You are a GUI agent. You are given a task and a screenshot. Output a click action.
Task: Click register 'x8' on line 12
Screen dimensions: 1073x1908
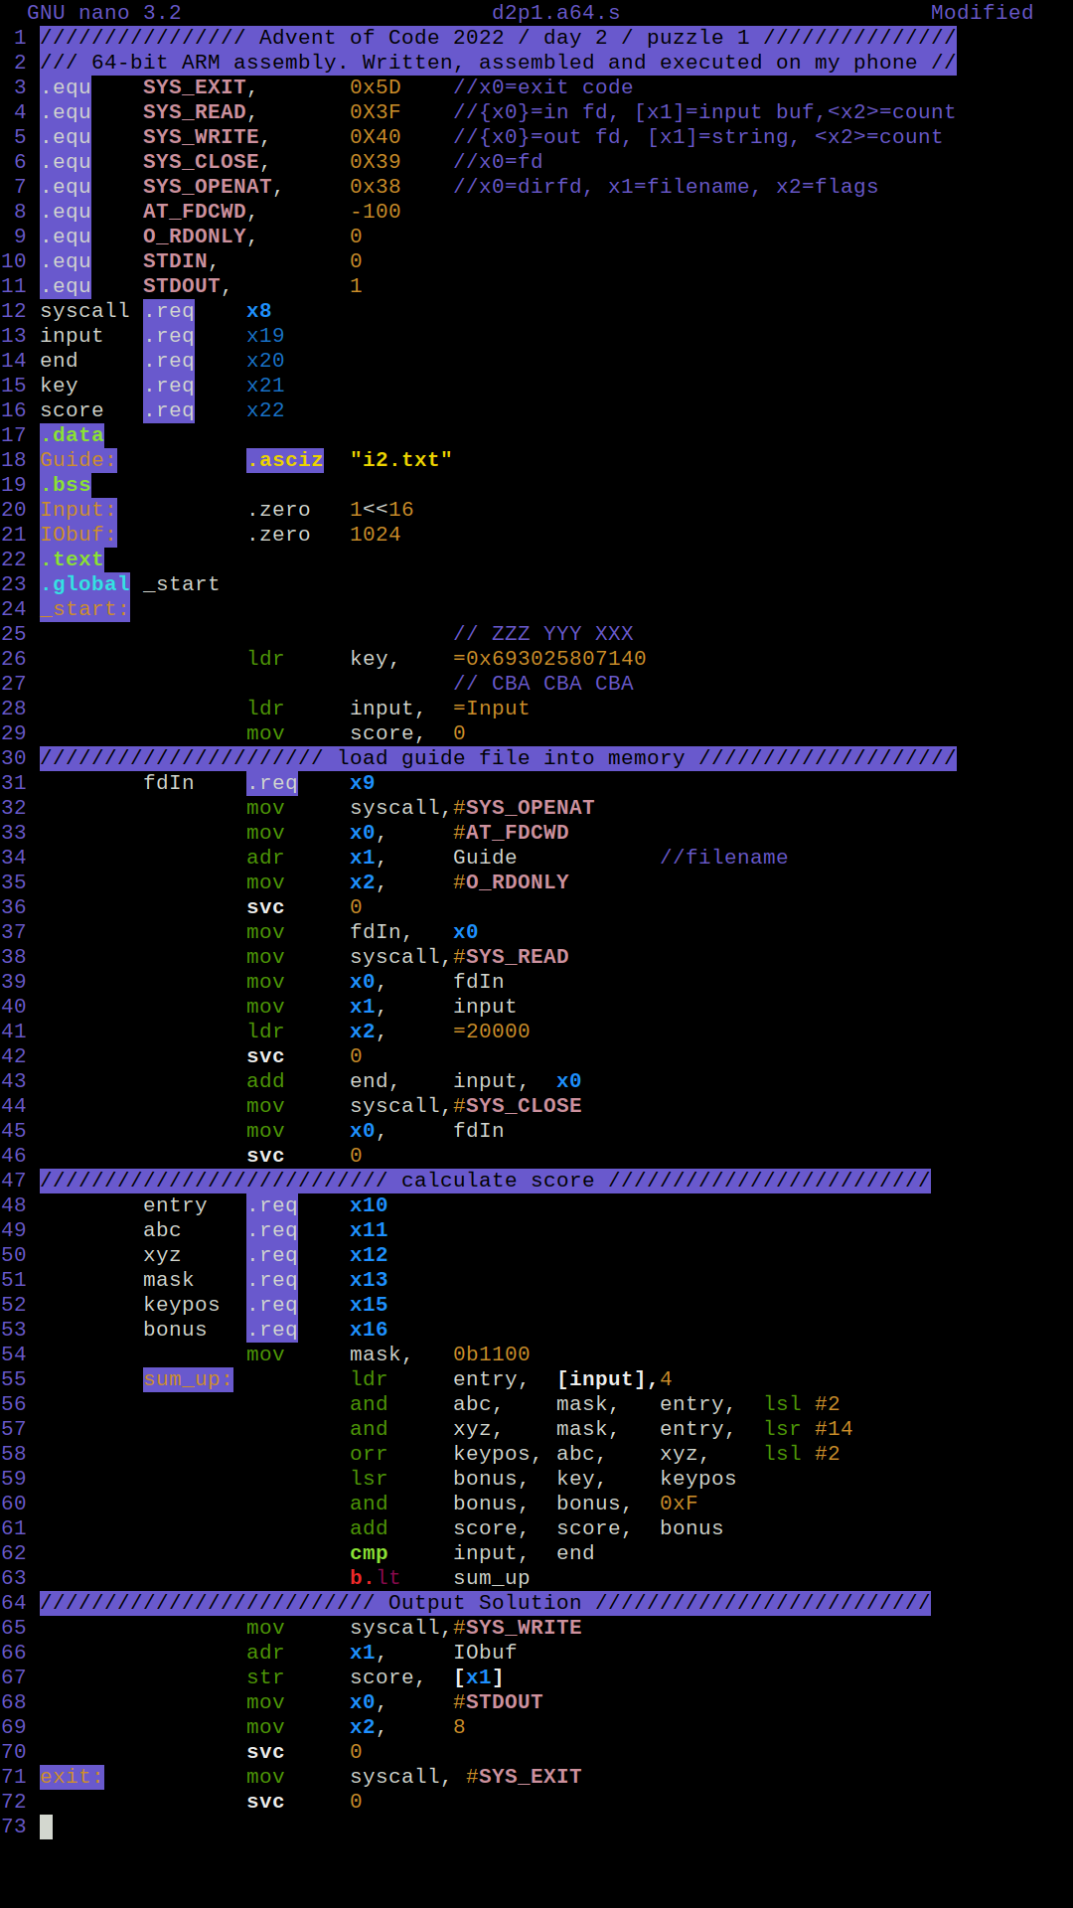tap(259, 311)
